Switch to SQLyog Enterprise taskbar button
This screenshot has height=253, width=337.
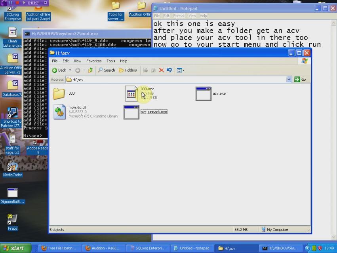coord(149,248)
